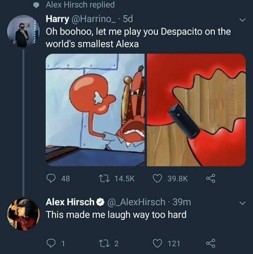Viewport: 253px width, 254px height.
Task: Click the 'Alex Hirsch replied' header
Action: 80,5
